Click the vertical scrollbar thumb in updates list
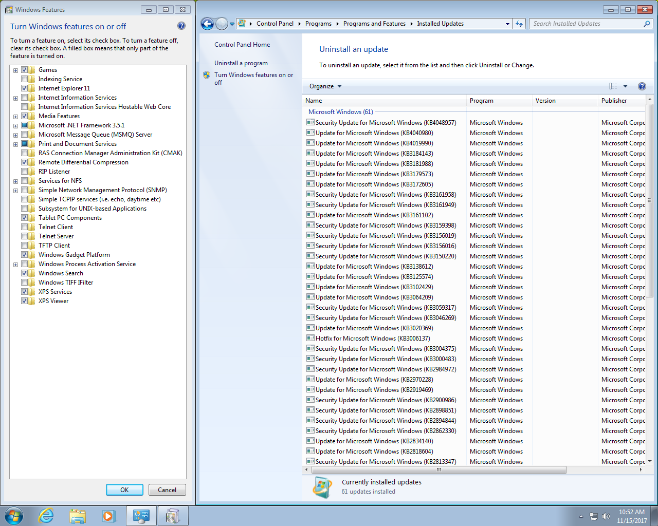Viewport: 658px width, 526px height. [x=649, y=200]
